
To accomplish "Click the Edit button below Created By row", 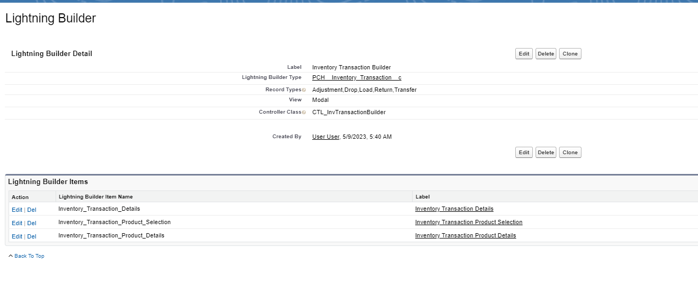I will [x=524, y=153].
